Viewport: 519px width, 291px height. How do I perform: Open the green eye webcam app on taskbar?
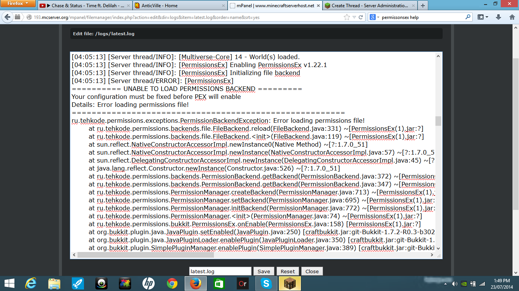coord(101,283)
